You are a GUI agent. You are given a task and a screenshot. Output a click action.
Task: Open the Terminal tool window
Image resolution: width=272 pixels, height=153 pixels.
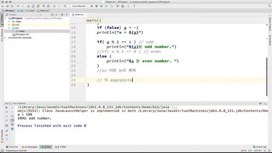pos(11,147)
